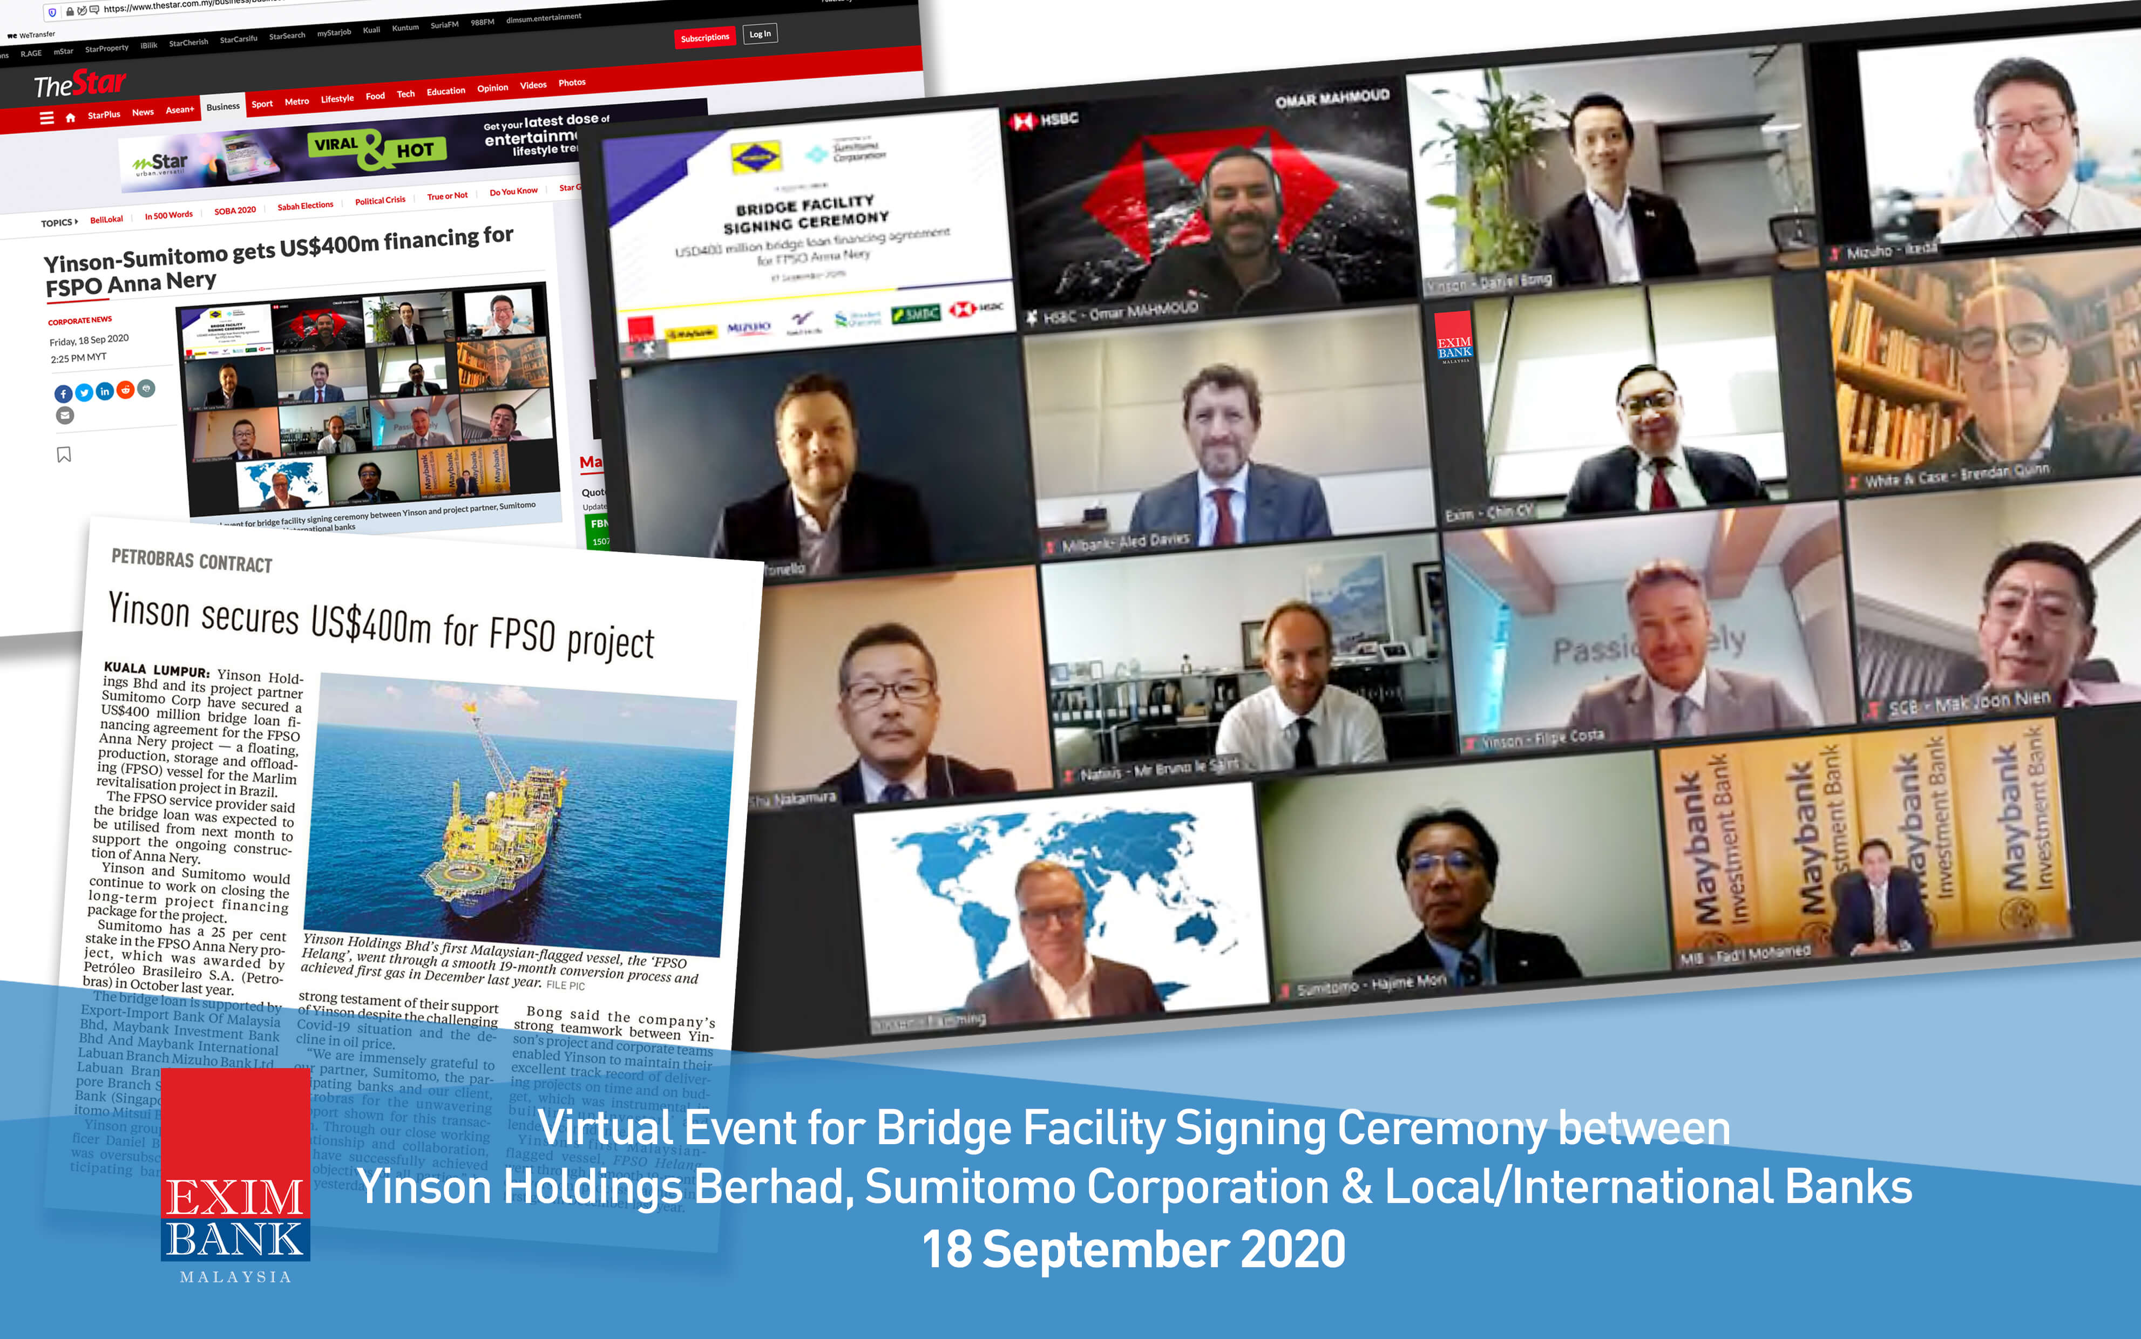This screenshot has width=2141, height=1339.
Task: Email the article using the envelope icon
Action: [x=65, y=416]
